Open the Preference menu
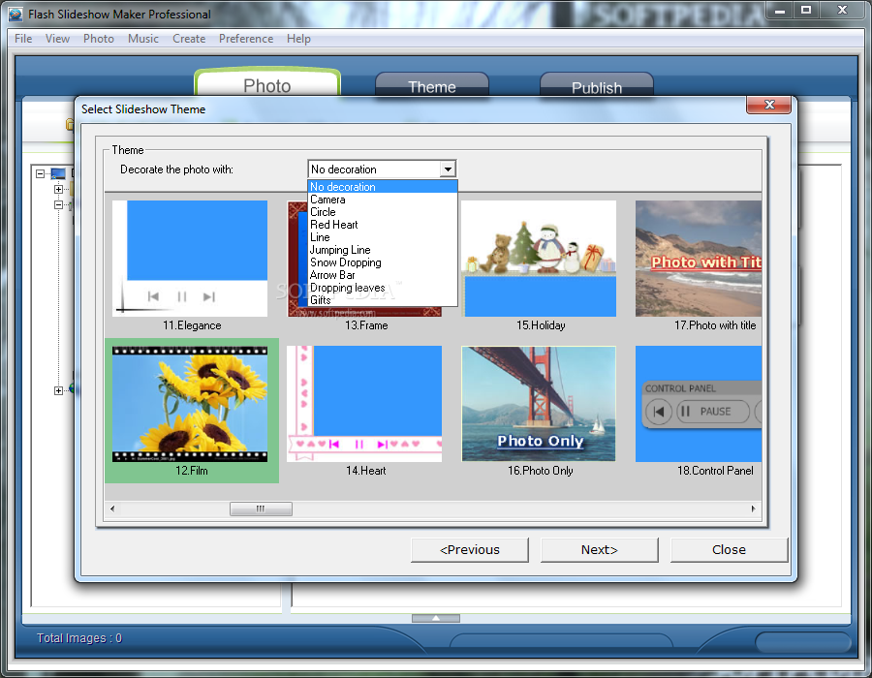Screen dimensions: 872x678 [x=246, y=39]
